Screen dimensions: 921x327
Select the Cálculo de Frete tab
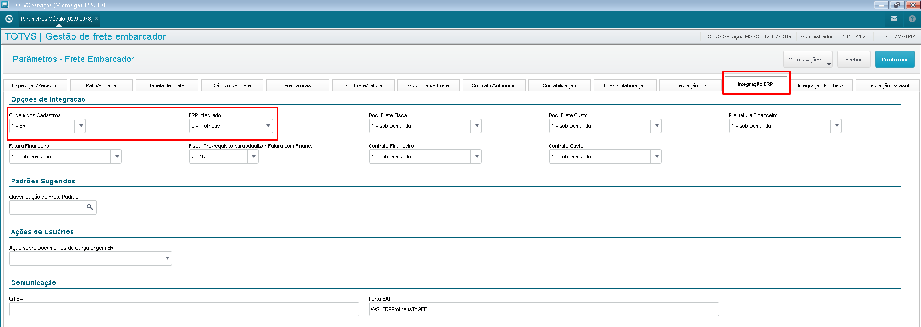tap(232, 85)
